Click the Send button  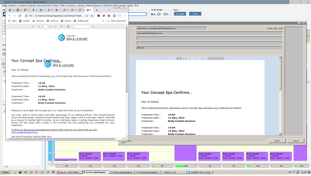tap(277, 140)
